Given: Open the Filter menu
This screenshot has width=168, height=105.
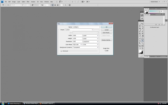Looking at the screenshot, I should [28, 2].
